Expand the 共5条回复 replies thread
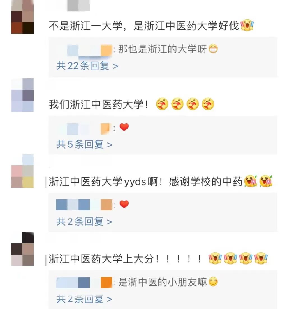Screen dimensions: 287x309 coord(84,144)
